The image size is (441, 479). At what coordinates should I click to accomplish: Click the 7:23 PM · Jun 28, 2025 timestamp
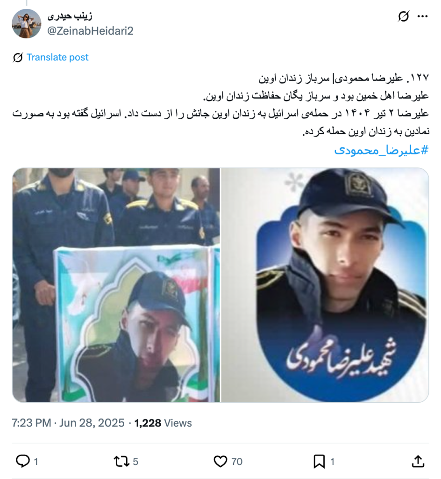click(x=68, y=423)
